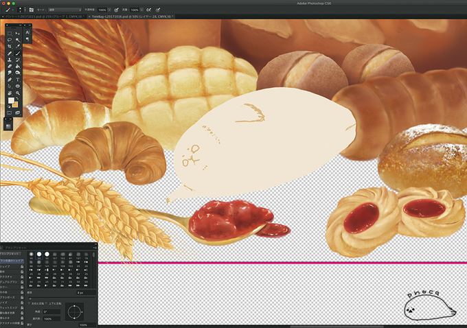467x328 pixels.
Task: Select the Zoom tool
Action: [18, 93]
